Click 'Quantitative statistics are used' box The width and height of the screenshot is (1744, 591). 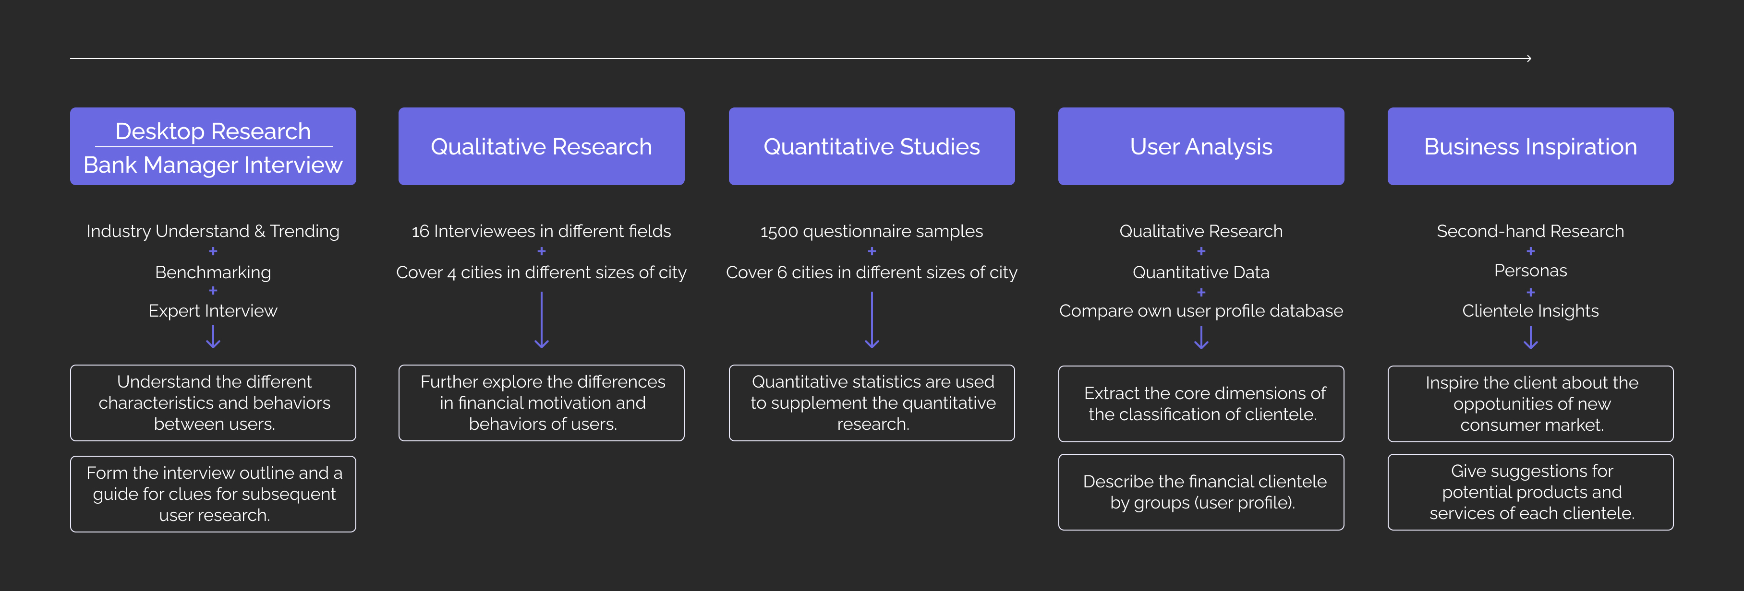[x=872, y=403]
